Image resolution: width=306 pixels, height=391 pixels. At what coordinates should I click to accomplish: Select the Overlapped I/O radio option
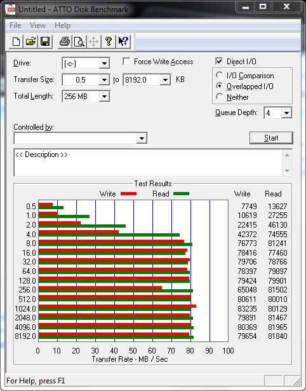[220, 86]
